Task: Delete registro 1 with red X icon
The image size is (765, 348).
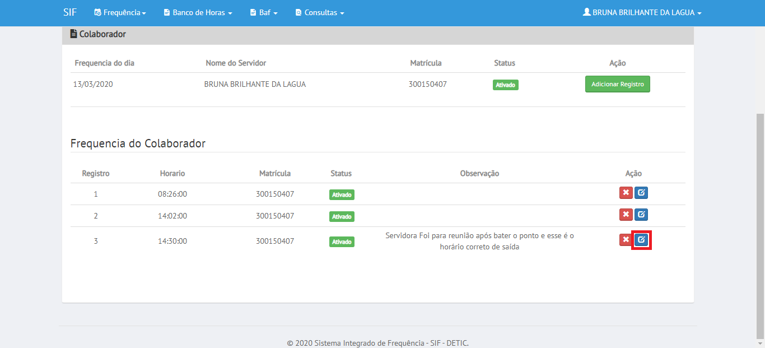Action: [626, 193]
